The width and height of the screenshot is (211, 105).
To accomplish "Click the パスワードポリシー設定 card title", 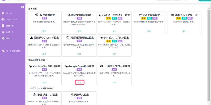I will coord(116,15).
